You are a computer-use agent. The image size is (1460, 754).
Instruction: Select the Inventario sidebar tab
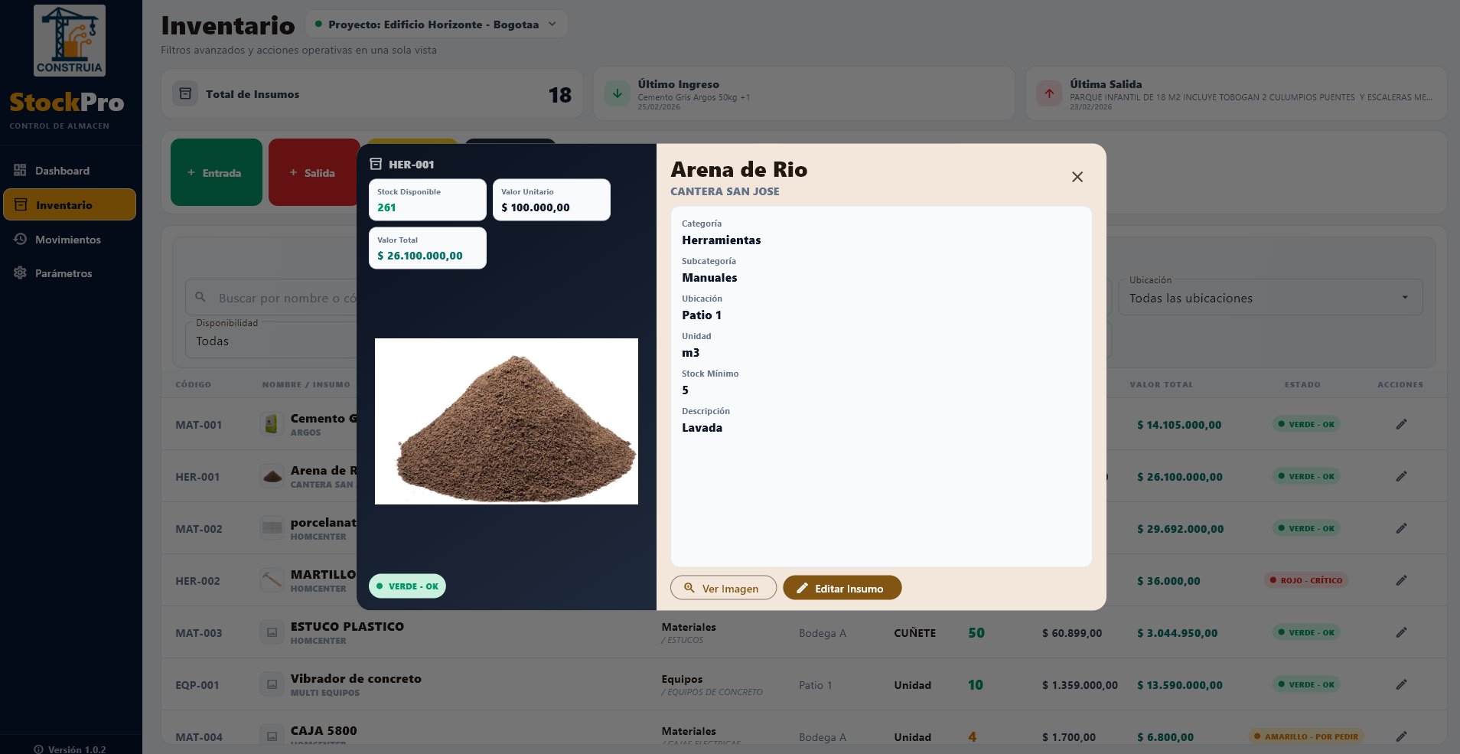(x=69, y=205)
